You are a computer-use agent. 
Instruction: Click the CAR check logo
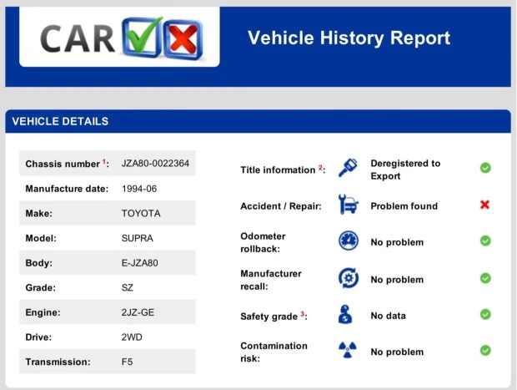tap(122, 38)
